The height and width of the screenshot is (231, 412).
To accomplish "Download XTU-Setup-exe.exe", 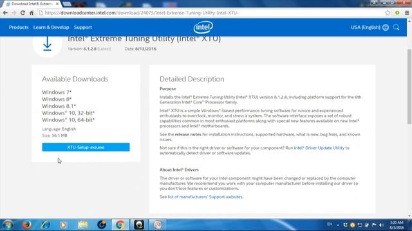I will point(86,147).
